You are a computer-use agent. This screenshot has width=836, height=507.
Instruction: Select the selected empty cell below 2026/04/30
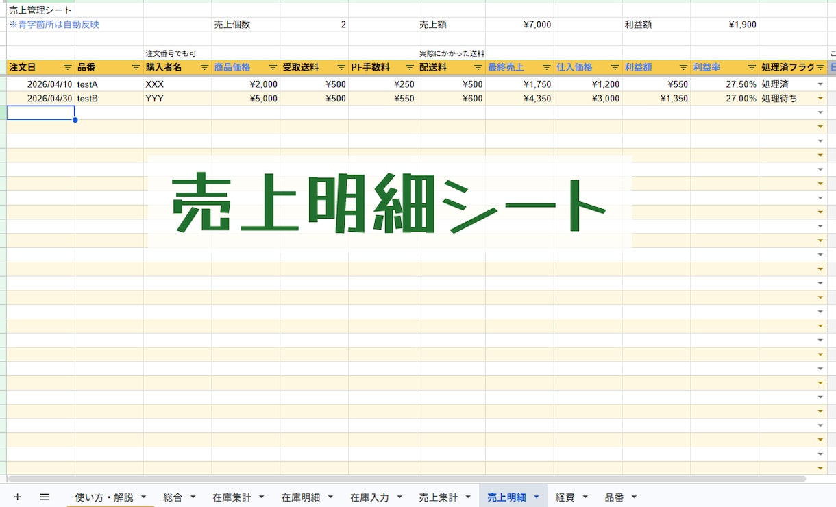point(40,113)
